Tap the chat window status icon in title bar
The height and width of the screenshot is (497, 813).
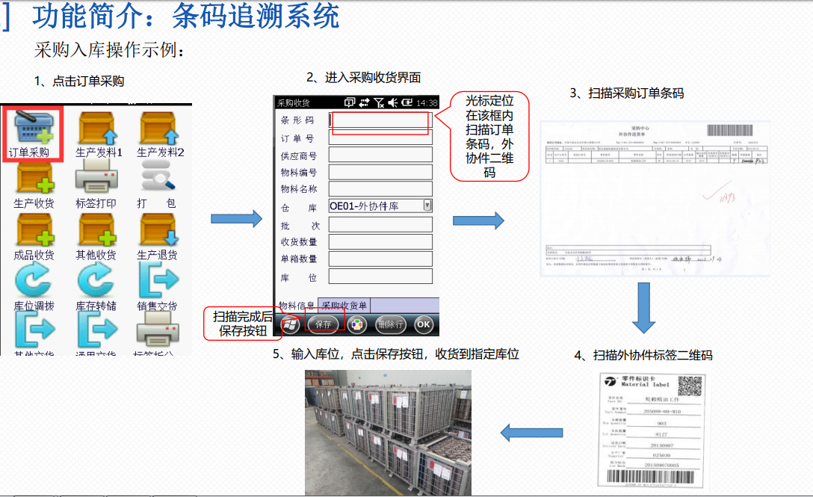tap(350, 102)
